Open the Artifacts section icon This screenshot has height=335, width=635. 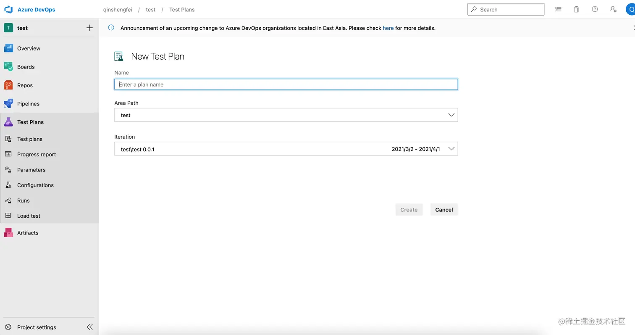pyautogui.click(x=8, y=233)
